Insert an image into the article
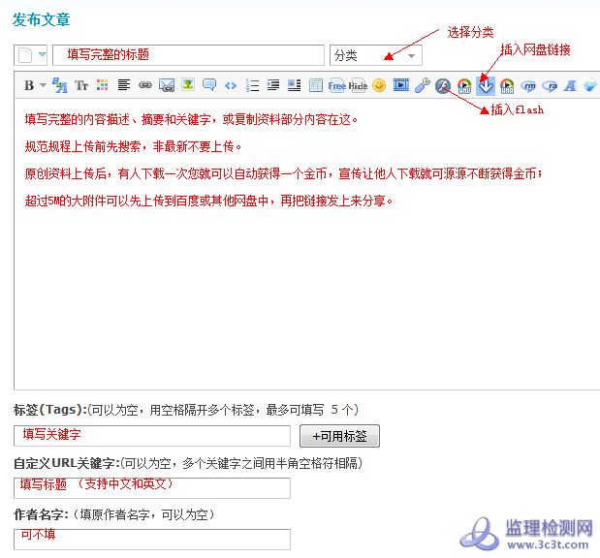Viewport: 600px width, 558px height. 188,85
